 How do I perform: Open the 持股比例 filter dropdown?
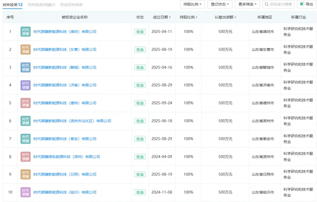click(x=192, y=4)
